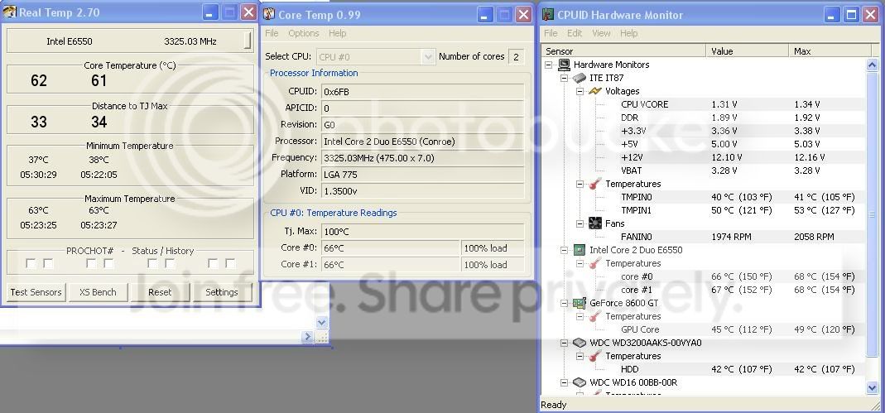Click the Intel Core 2 Duo processor icon

(580, 250)
